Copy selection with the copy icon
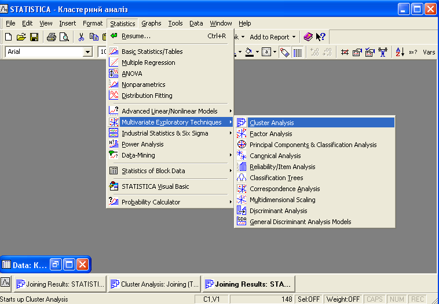Viewport: 439px width, 304px height. (x=94, y=37)
